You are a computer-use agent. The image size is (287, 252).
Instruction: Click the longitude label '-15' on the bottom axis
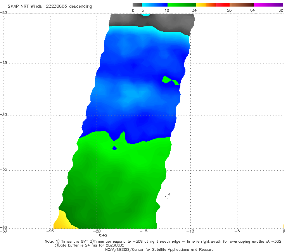tap(143, 231)
